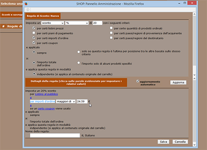Click the 'Nome della regola' text field
This screenshot has width=207, height=150.
pyautogui.click(x=55, y=136)
